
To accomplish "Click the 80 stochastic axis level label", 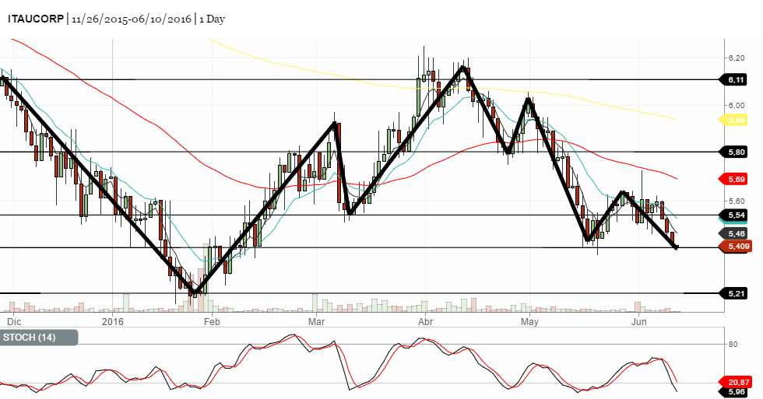I will (x=733, y=345).
